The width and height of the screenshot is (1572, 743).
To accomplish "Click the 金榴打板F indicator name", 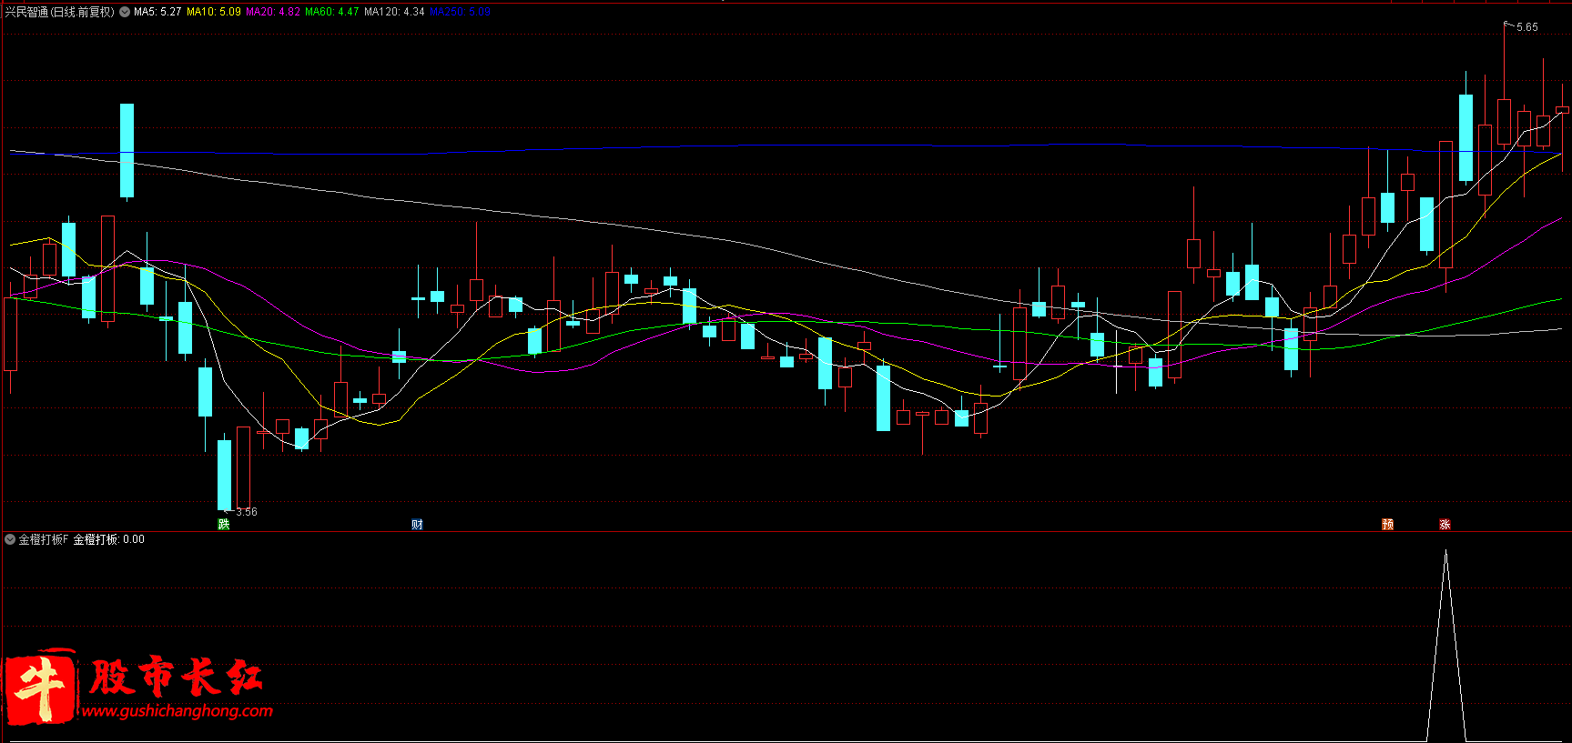I will 44,539.
